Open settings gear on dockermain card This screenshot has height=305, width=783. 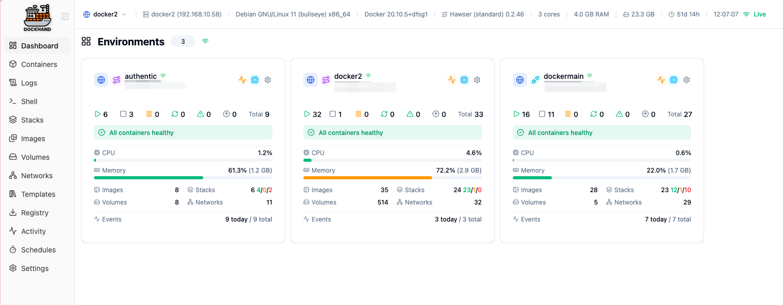(x=687, y=80)
